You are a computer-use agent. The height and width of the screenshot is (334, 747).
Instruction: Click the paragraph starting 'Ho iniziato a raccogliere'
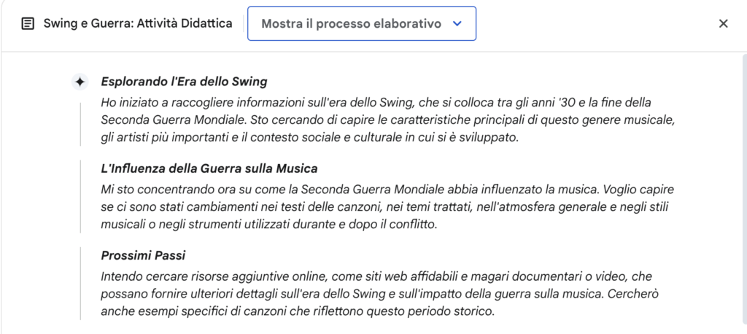click(388, 120)
